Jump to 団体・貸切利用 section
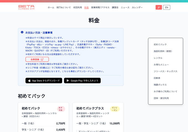The height and width of the screenshot is (132, 188). [x=161, y=98]
